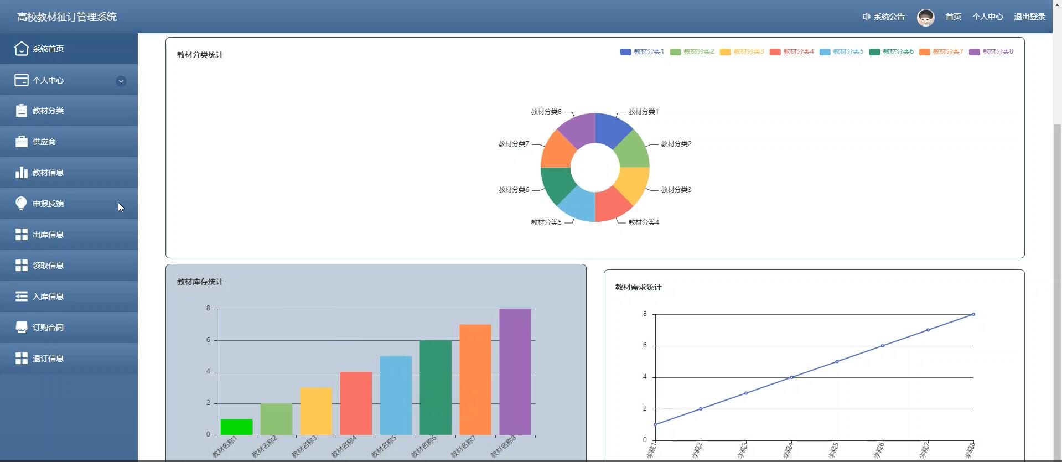Click the lightbulb icon beside 申报反馈

(21, 204)
